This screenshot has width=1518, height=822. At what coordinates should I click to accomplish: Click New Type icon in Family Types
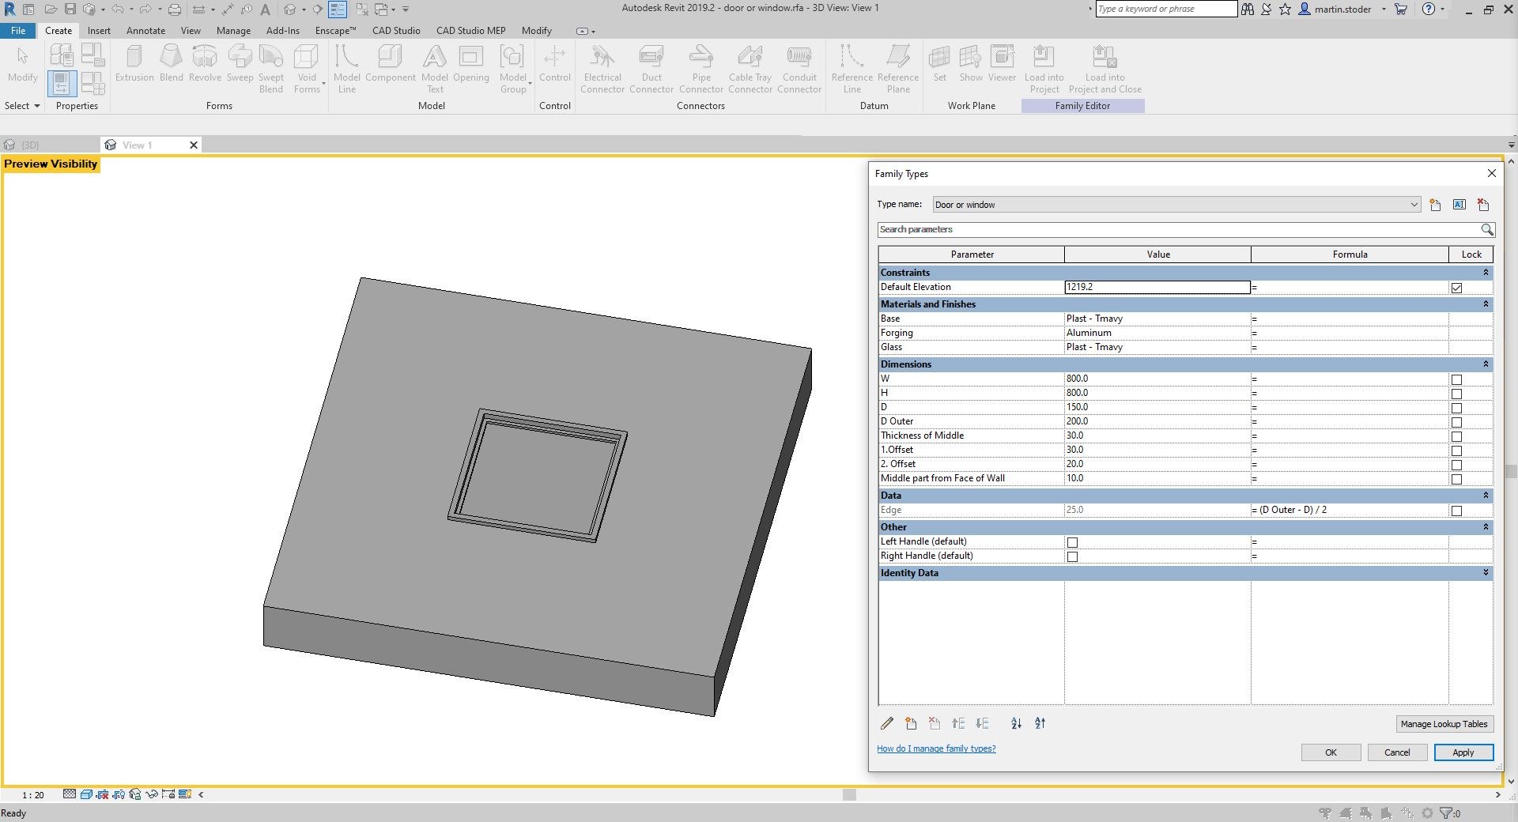pos(1435,205)
